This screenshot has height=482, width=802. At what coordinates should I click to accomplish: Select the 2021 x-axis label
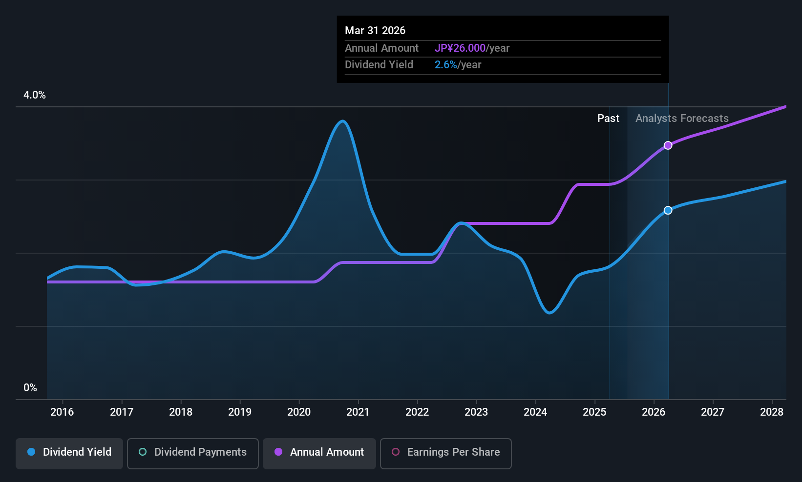click(358, 412)
